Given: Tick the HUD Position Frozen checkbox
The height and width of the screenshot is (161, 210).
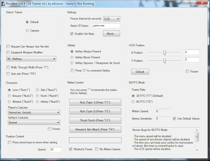Looking at the screenshot, I should [x=187, y=71].
